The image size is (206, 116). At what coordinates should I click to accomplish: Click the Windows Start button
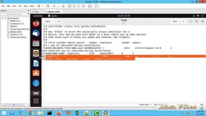4,113
